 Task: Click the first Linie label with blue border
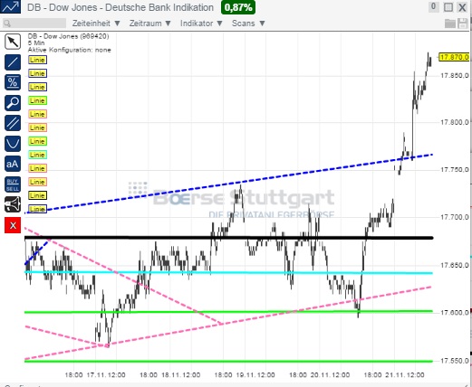37,60
